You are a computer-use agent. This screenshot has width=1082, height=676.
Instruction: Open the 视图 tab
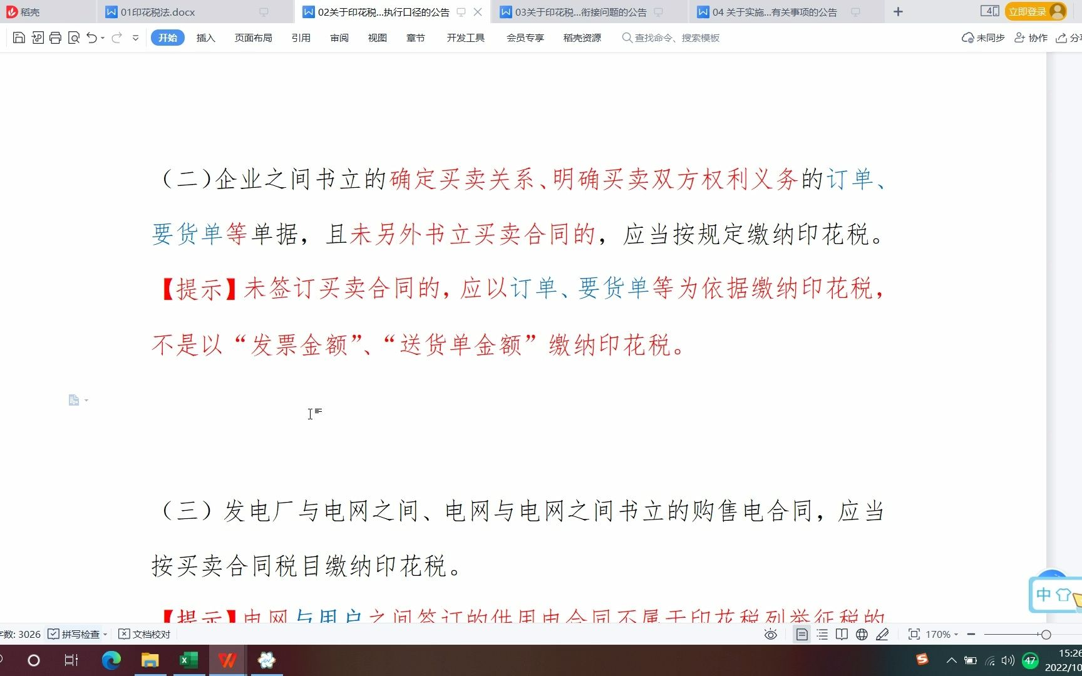tap(377, 38)
